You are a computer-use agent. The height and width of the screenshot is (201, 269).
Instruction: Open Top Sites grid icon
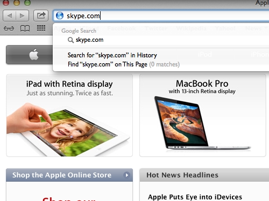(x=41, y=28)
